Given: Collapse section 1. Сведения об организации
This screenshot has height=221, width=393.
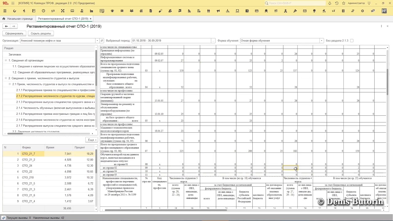Looking at the screenshot, I should point(6,60).
